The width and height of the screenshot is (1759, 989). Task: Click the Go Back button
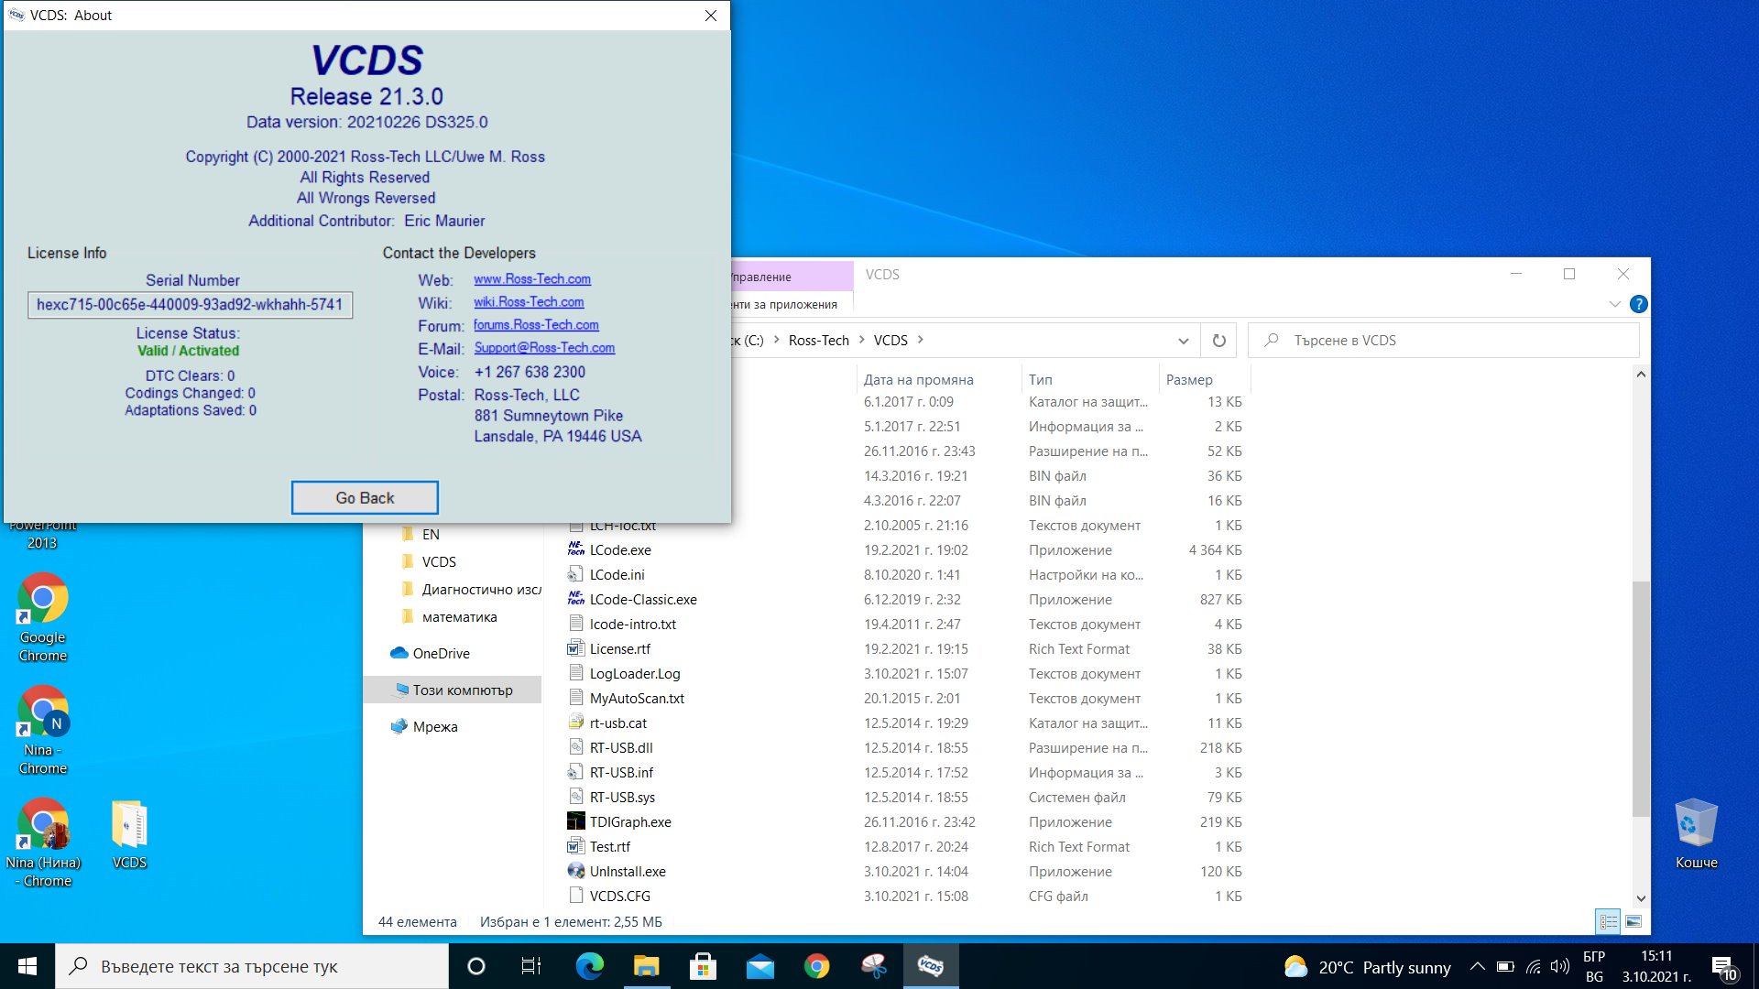[365, 498]
